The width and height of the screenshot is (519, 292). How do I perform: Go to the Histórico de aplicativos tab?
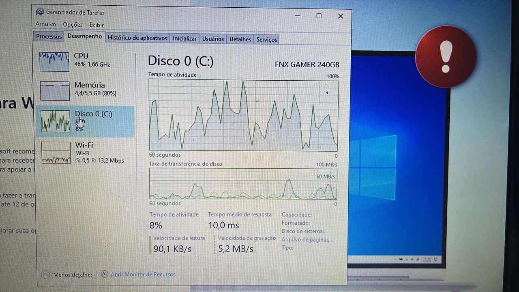pyautogui.click(x=137, y=38)
